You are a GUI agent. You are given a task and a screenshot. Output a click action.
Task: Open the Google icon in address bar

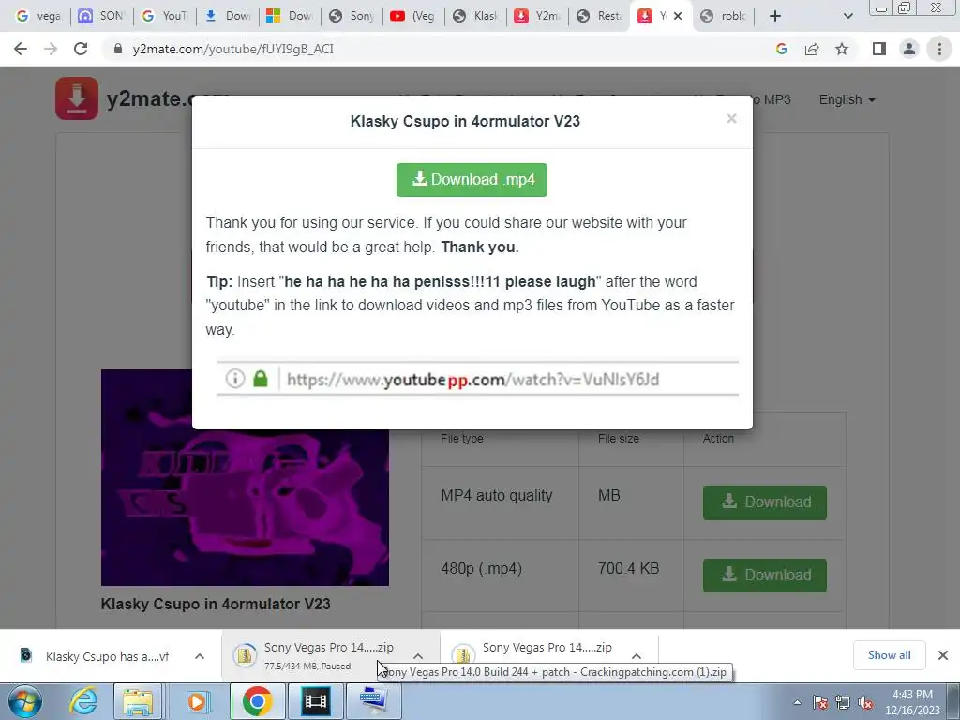[x=781, y=49]
